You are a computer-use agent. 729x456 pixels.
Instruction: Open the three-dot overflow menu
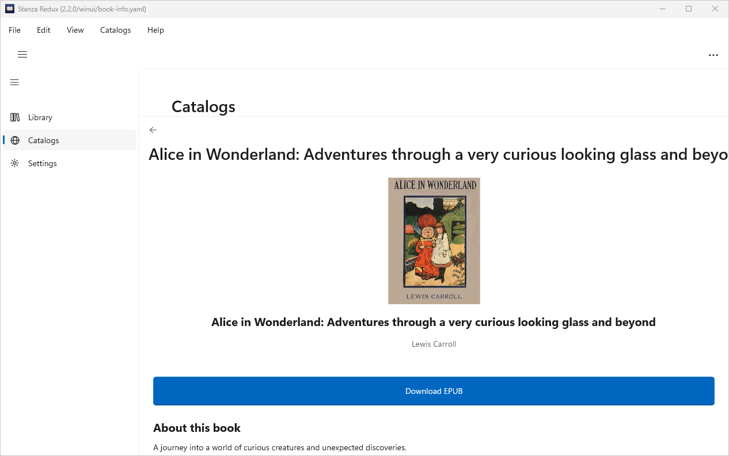tap(713, 55)
